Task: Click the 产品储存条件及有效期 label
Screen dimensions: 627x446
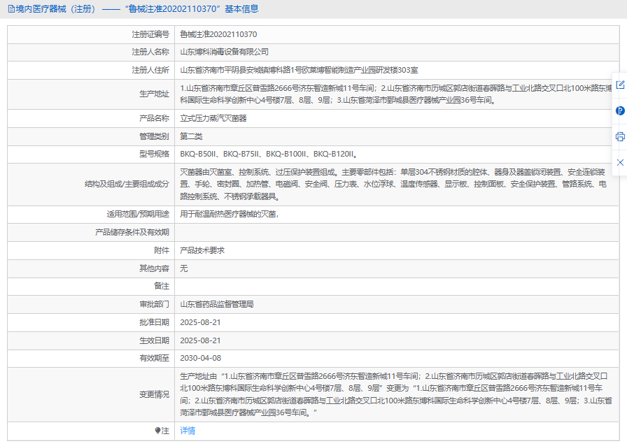Action: 132,232
